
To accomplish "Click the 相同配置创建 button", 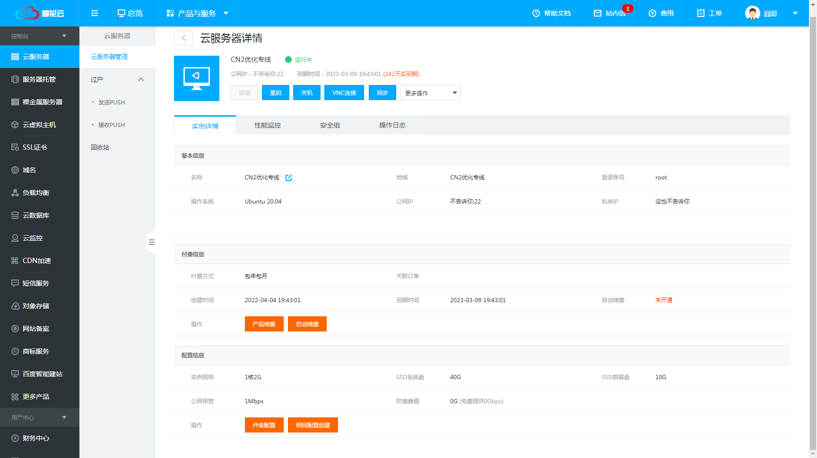I will (313, 425).
